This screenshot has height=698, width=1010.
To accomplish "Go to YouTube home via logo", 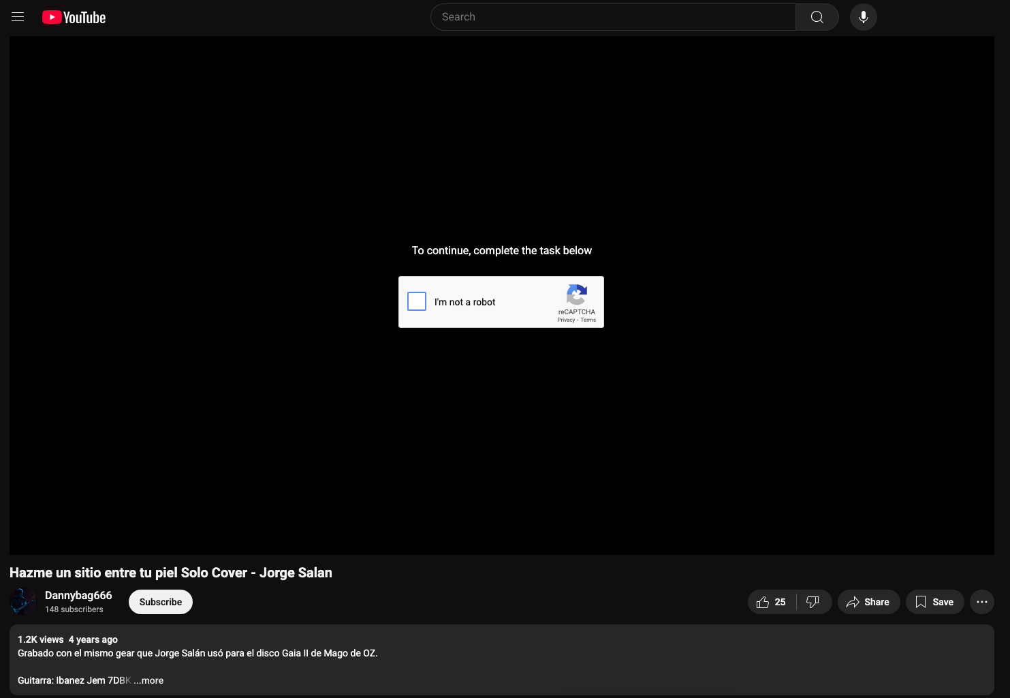I will [x=74, y=17].
